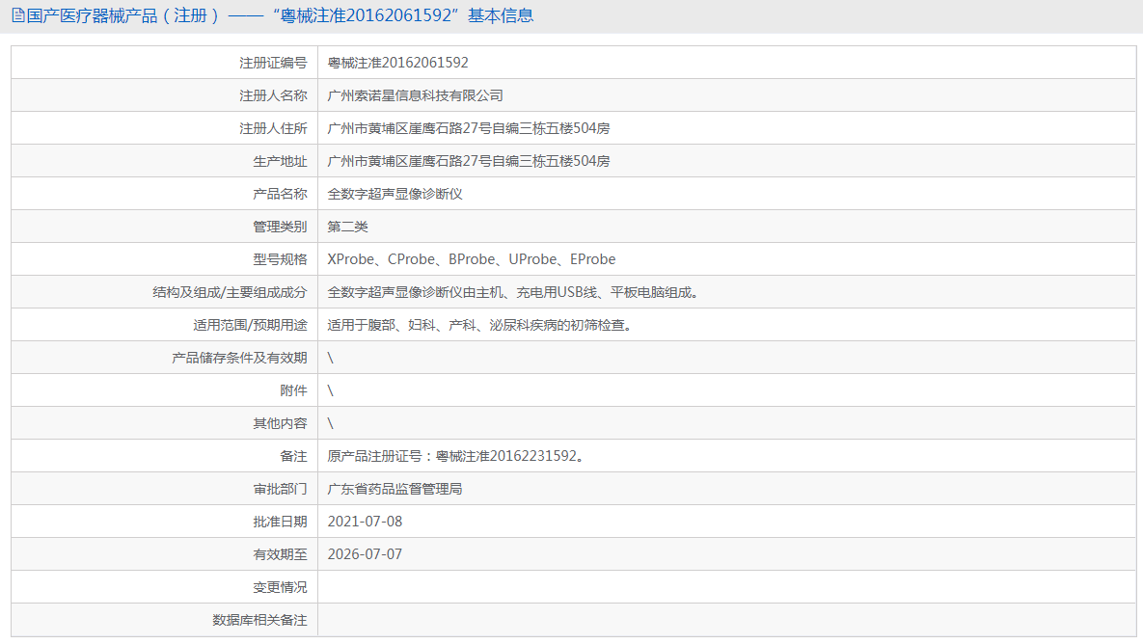Select registration number 粤械注准20162061592 value
The width and height of the screenshot is (1143, 644).
[398, 63]
